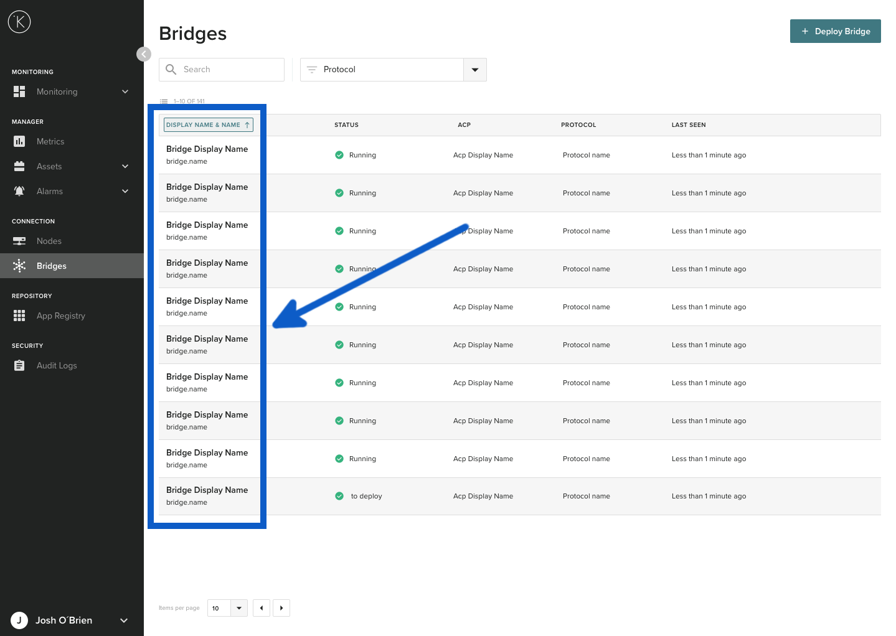Open the items per page dropdown
The image size is (896, 636).
[x=239, y=608]
